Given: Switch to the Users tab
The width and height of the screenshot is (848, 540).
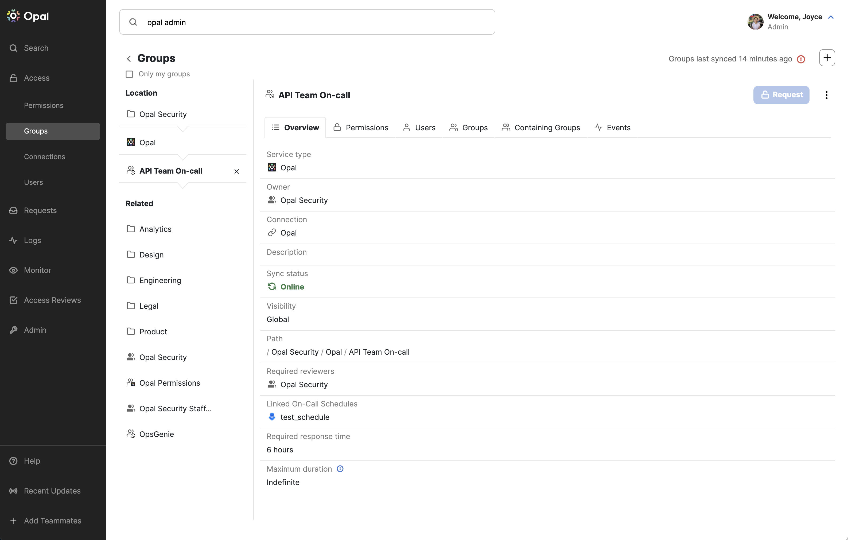Looking at the screenshot, I should tap(419, 127).
